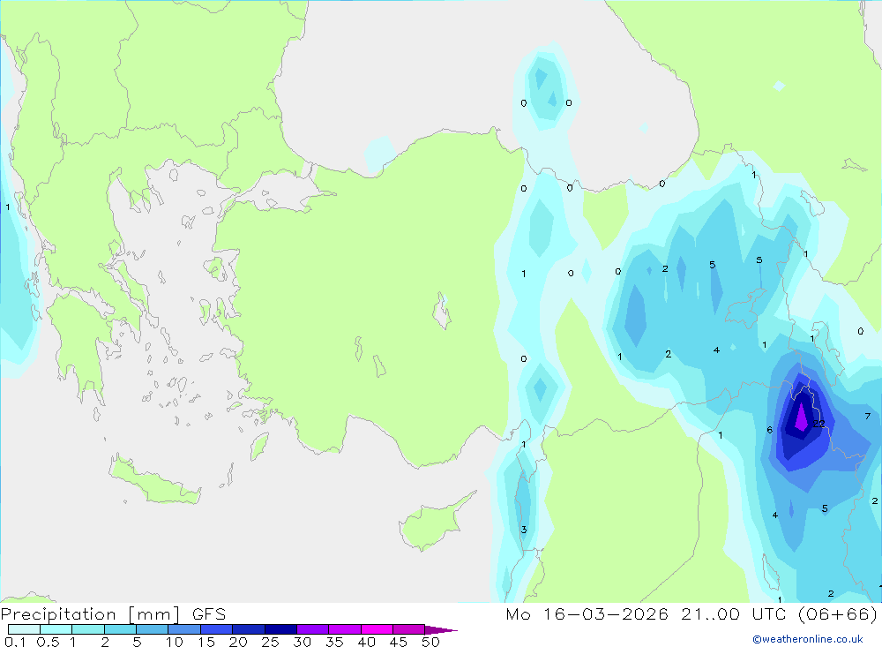This screenshot has width=882, height=647.
Task: Click the legend label '0.1'
Action: point(15,642)
